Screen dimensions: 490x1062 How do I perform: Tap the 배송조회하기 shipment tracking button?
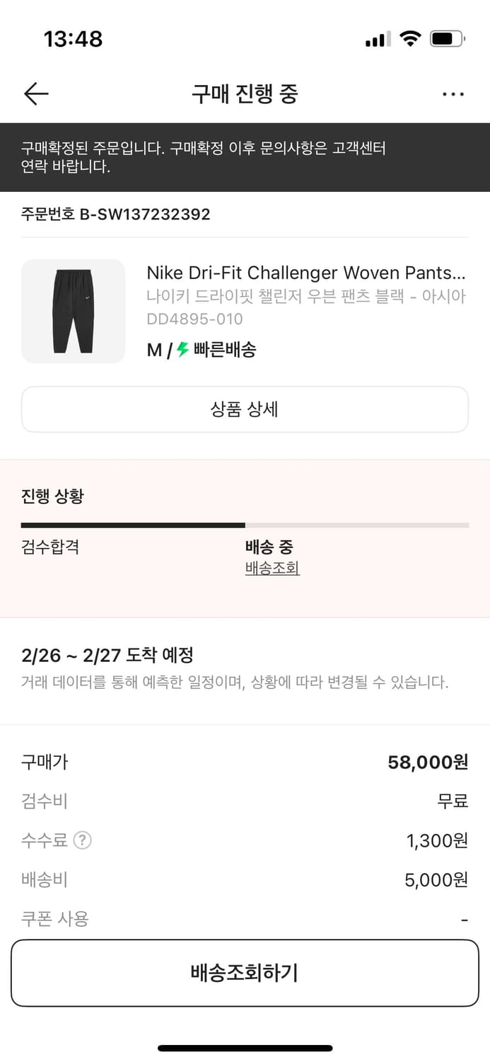tap(245, 973)
